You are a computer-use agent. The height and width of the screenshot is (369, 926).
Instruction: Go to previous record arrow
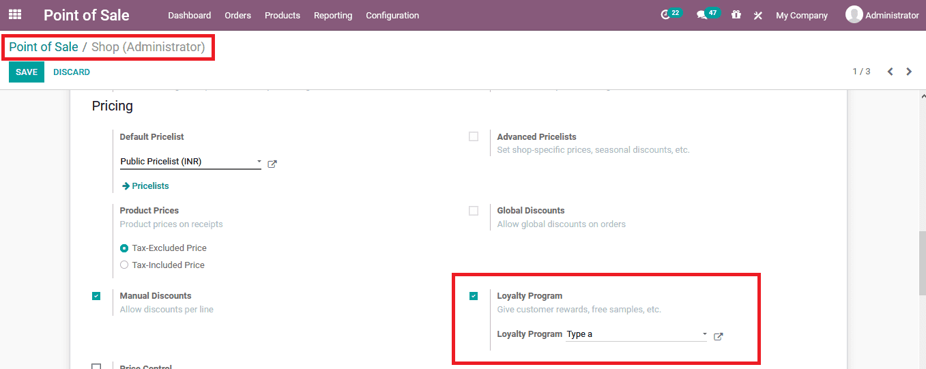click(890, 72)
